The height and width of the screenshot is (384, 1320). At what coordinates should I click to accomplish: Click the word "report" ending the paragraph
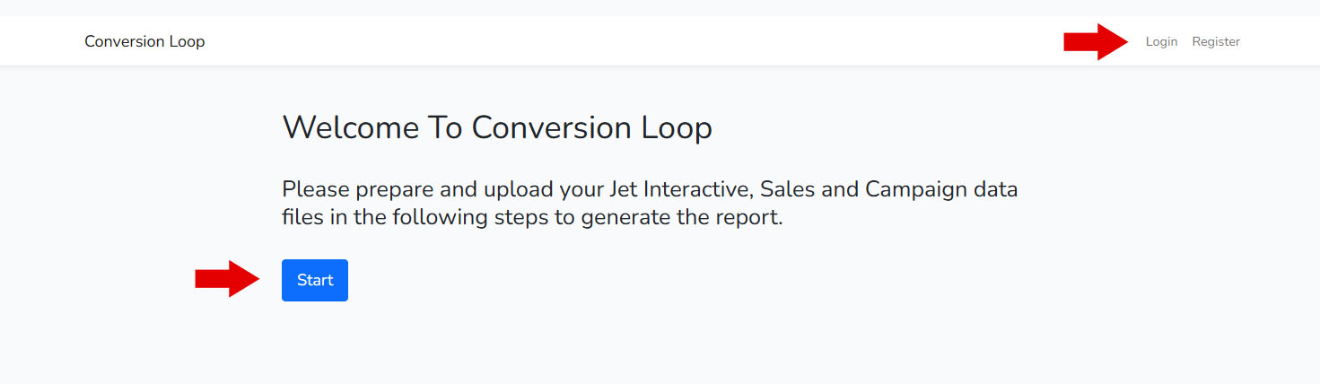(x=746, y=218)
